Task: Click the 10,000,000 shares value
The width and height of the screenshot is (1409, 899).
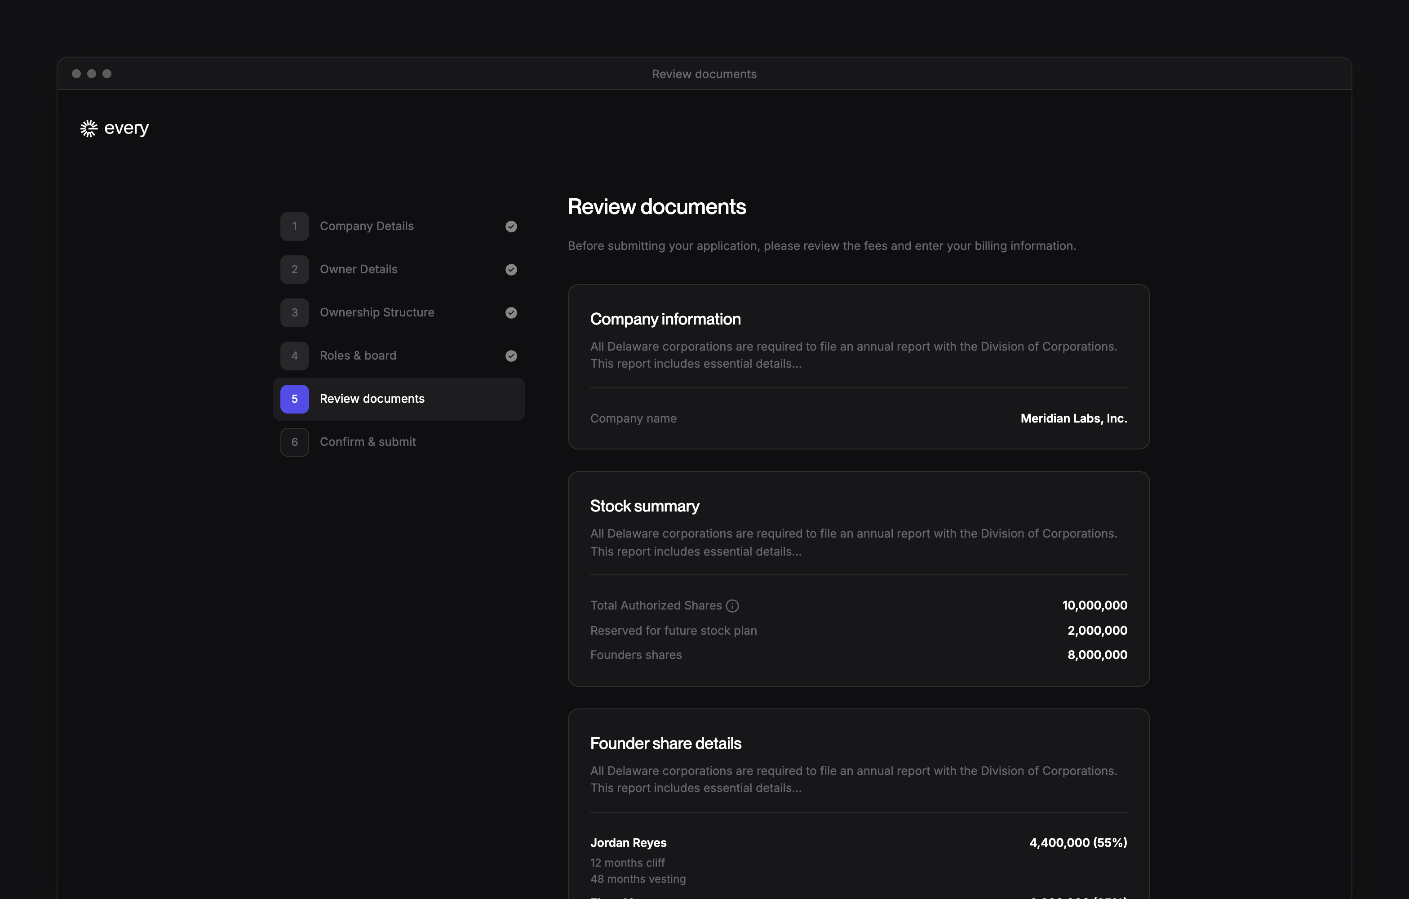Action: (x=1095, y=606)
